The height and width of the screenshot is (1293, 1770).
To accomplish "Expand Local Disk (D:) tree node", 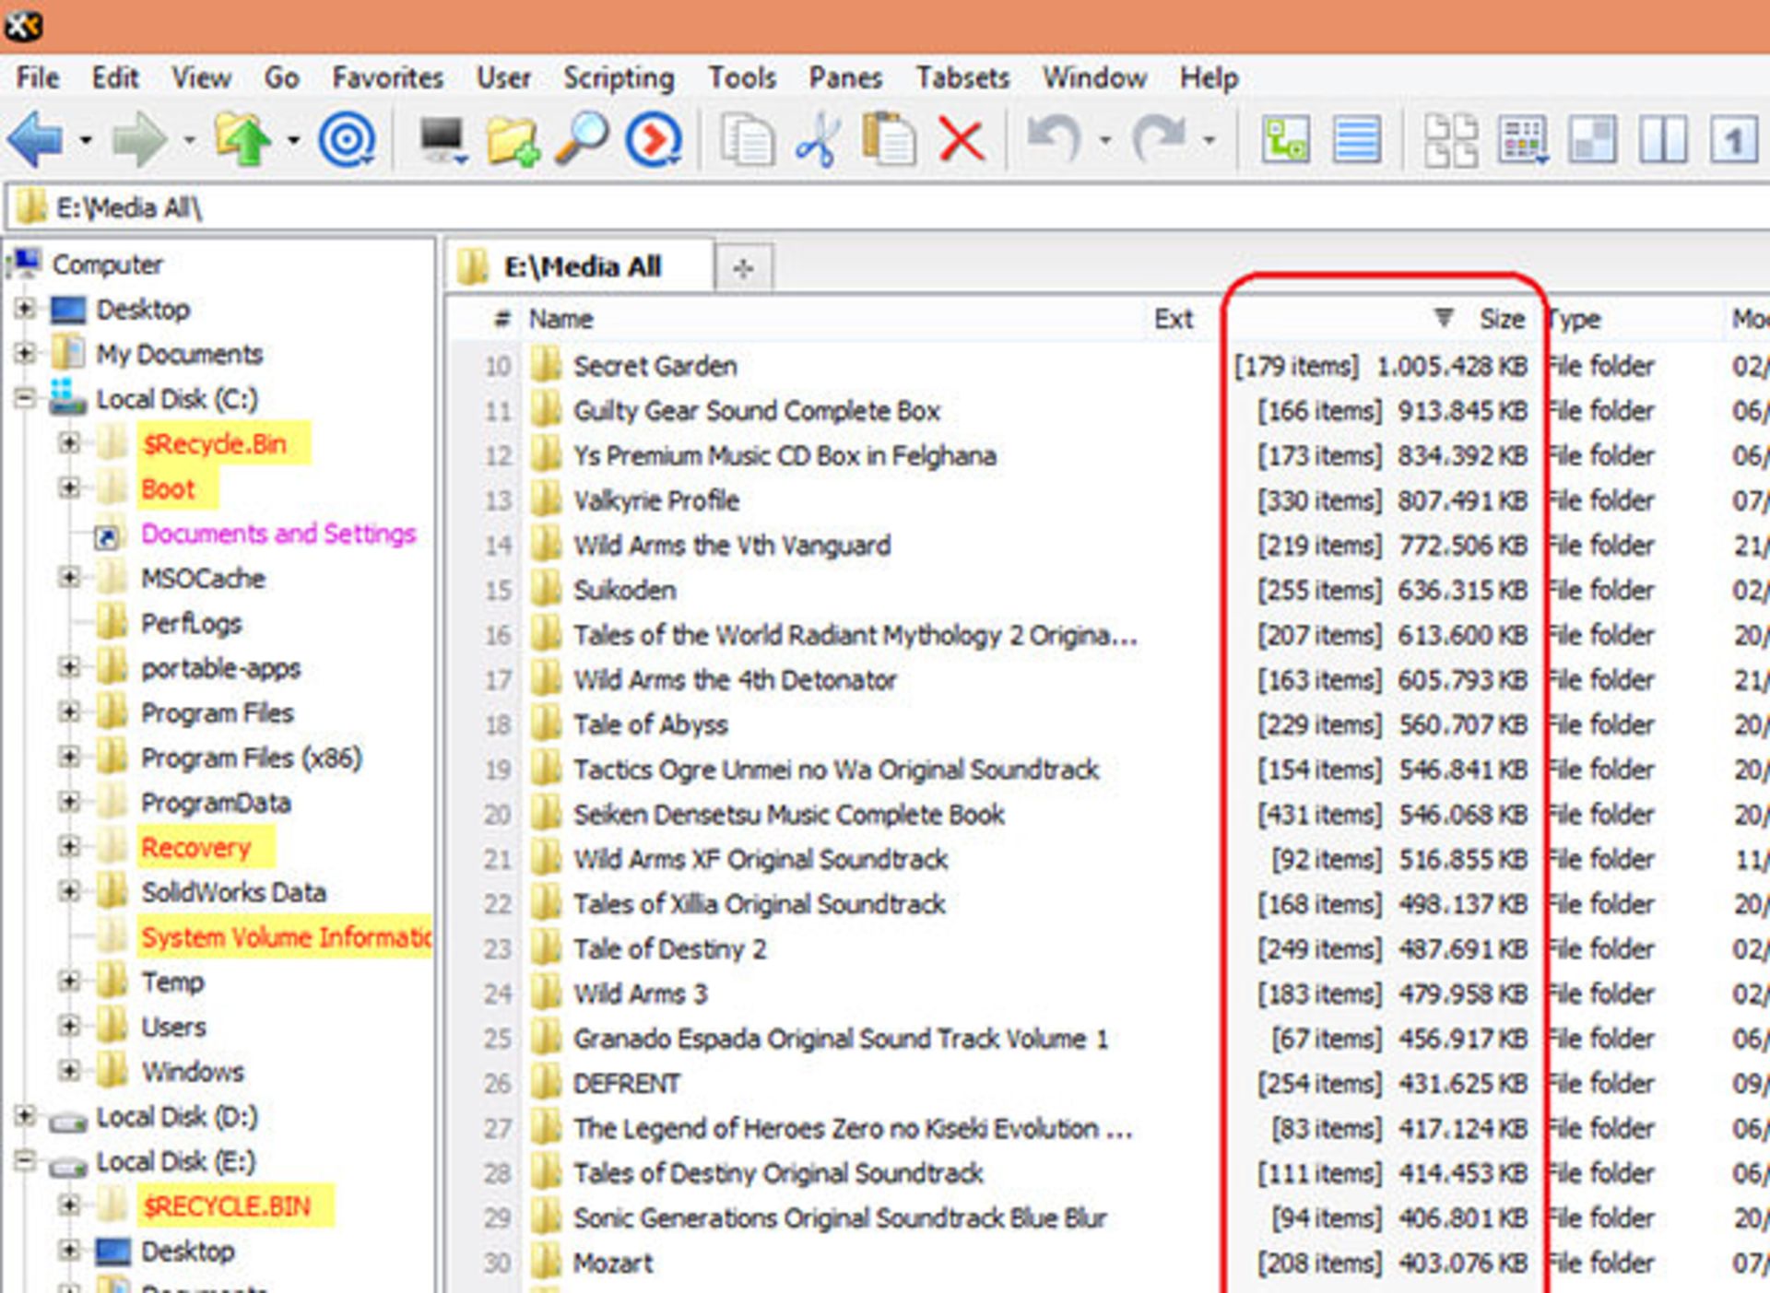I will (x=25, y=1116).
